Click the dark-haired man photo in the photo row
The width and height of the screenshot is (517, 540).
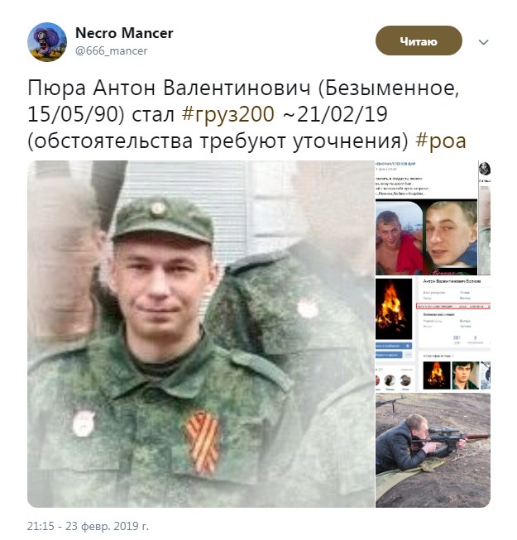click(466, 375)
